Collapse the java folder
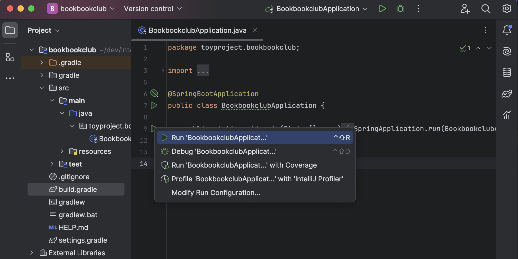518x259 pixels. point(62,113)
